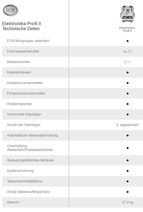This screenshot has width=143, height=212.
Task: Click the Elektronika Profi II product label
Action: 127,29
